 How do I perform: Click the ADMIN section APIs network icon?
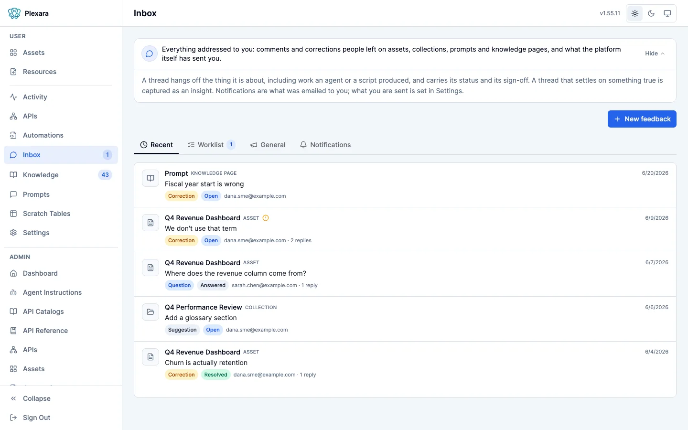tap(13, 350)
